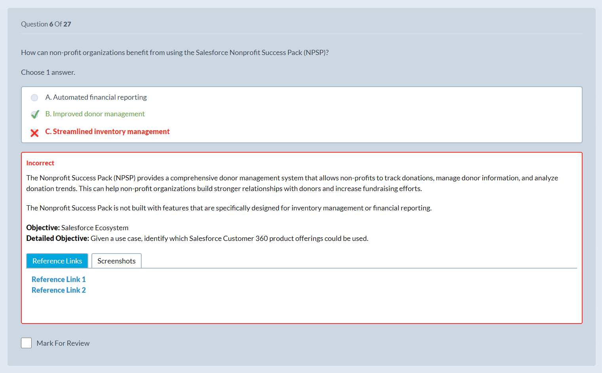The width and height of the screenshot is (602, 373).
Task: Open Reference Link 2
Action: click(x=59, y=290)
